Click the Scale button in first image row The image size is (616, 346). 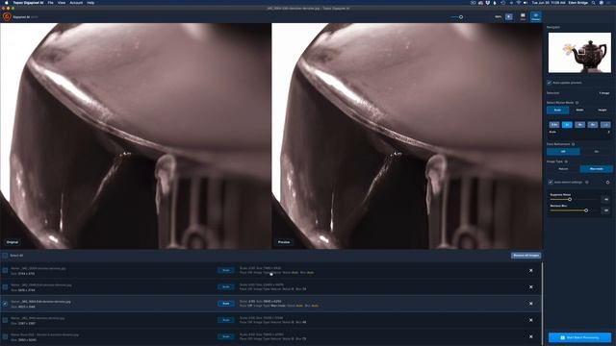[226, 270]
